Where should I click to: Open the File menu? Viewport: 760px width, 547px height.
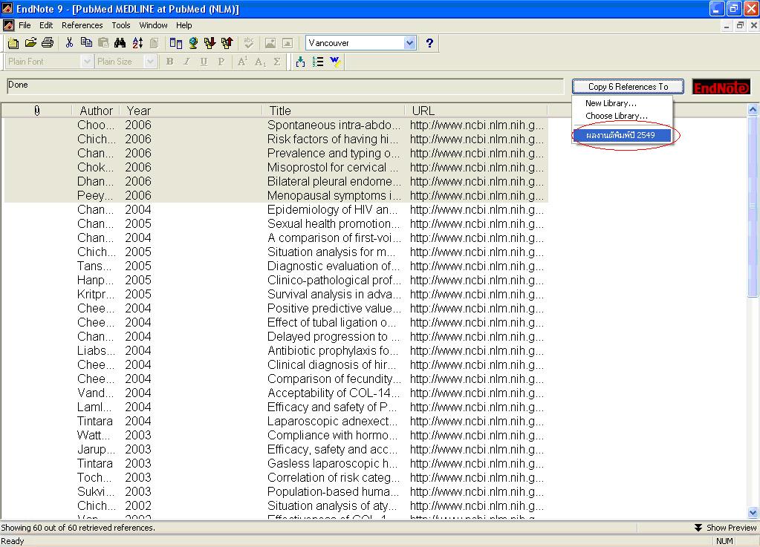[x=25, y=25]
